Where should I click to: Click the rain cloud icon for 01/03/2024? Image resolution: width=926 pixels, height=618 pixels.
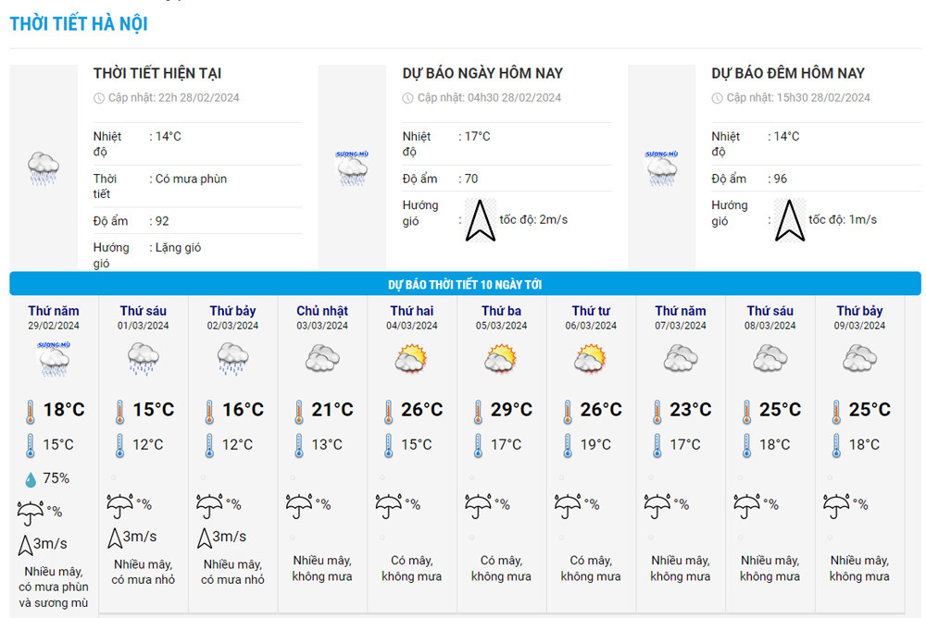pyautogui.click(x=143, y=358)
